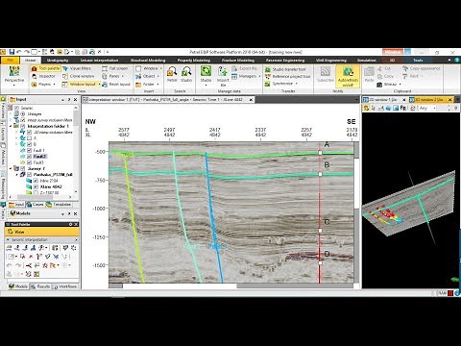This screenshot has width=461, height=346.
Task: Open Visual filters in the ribbon
Action: point(77,68)
